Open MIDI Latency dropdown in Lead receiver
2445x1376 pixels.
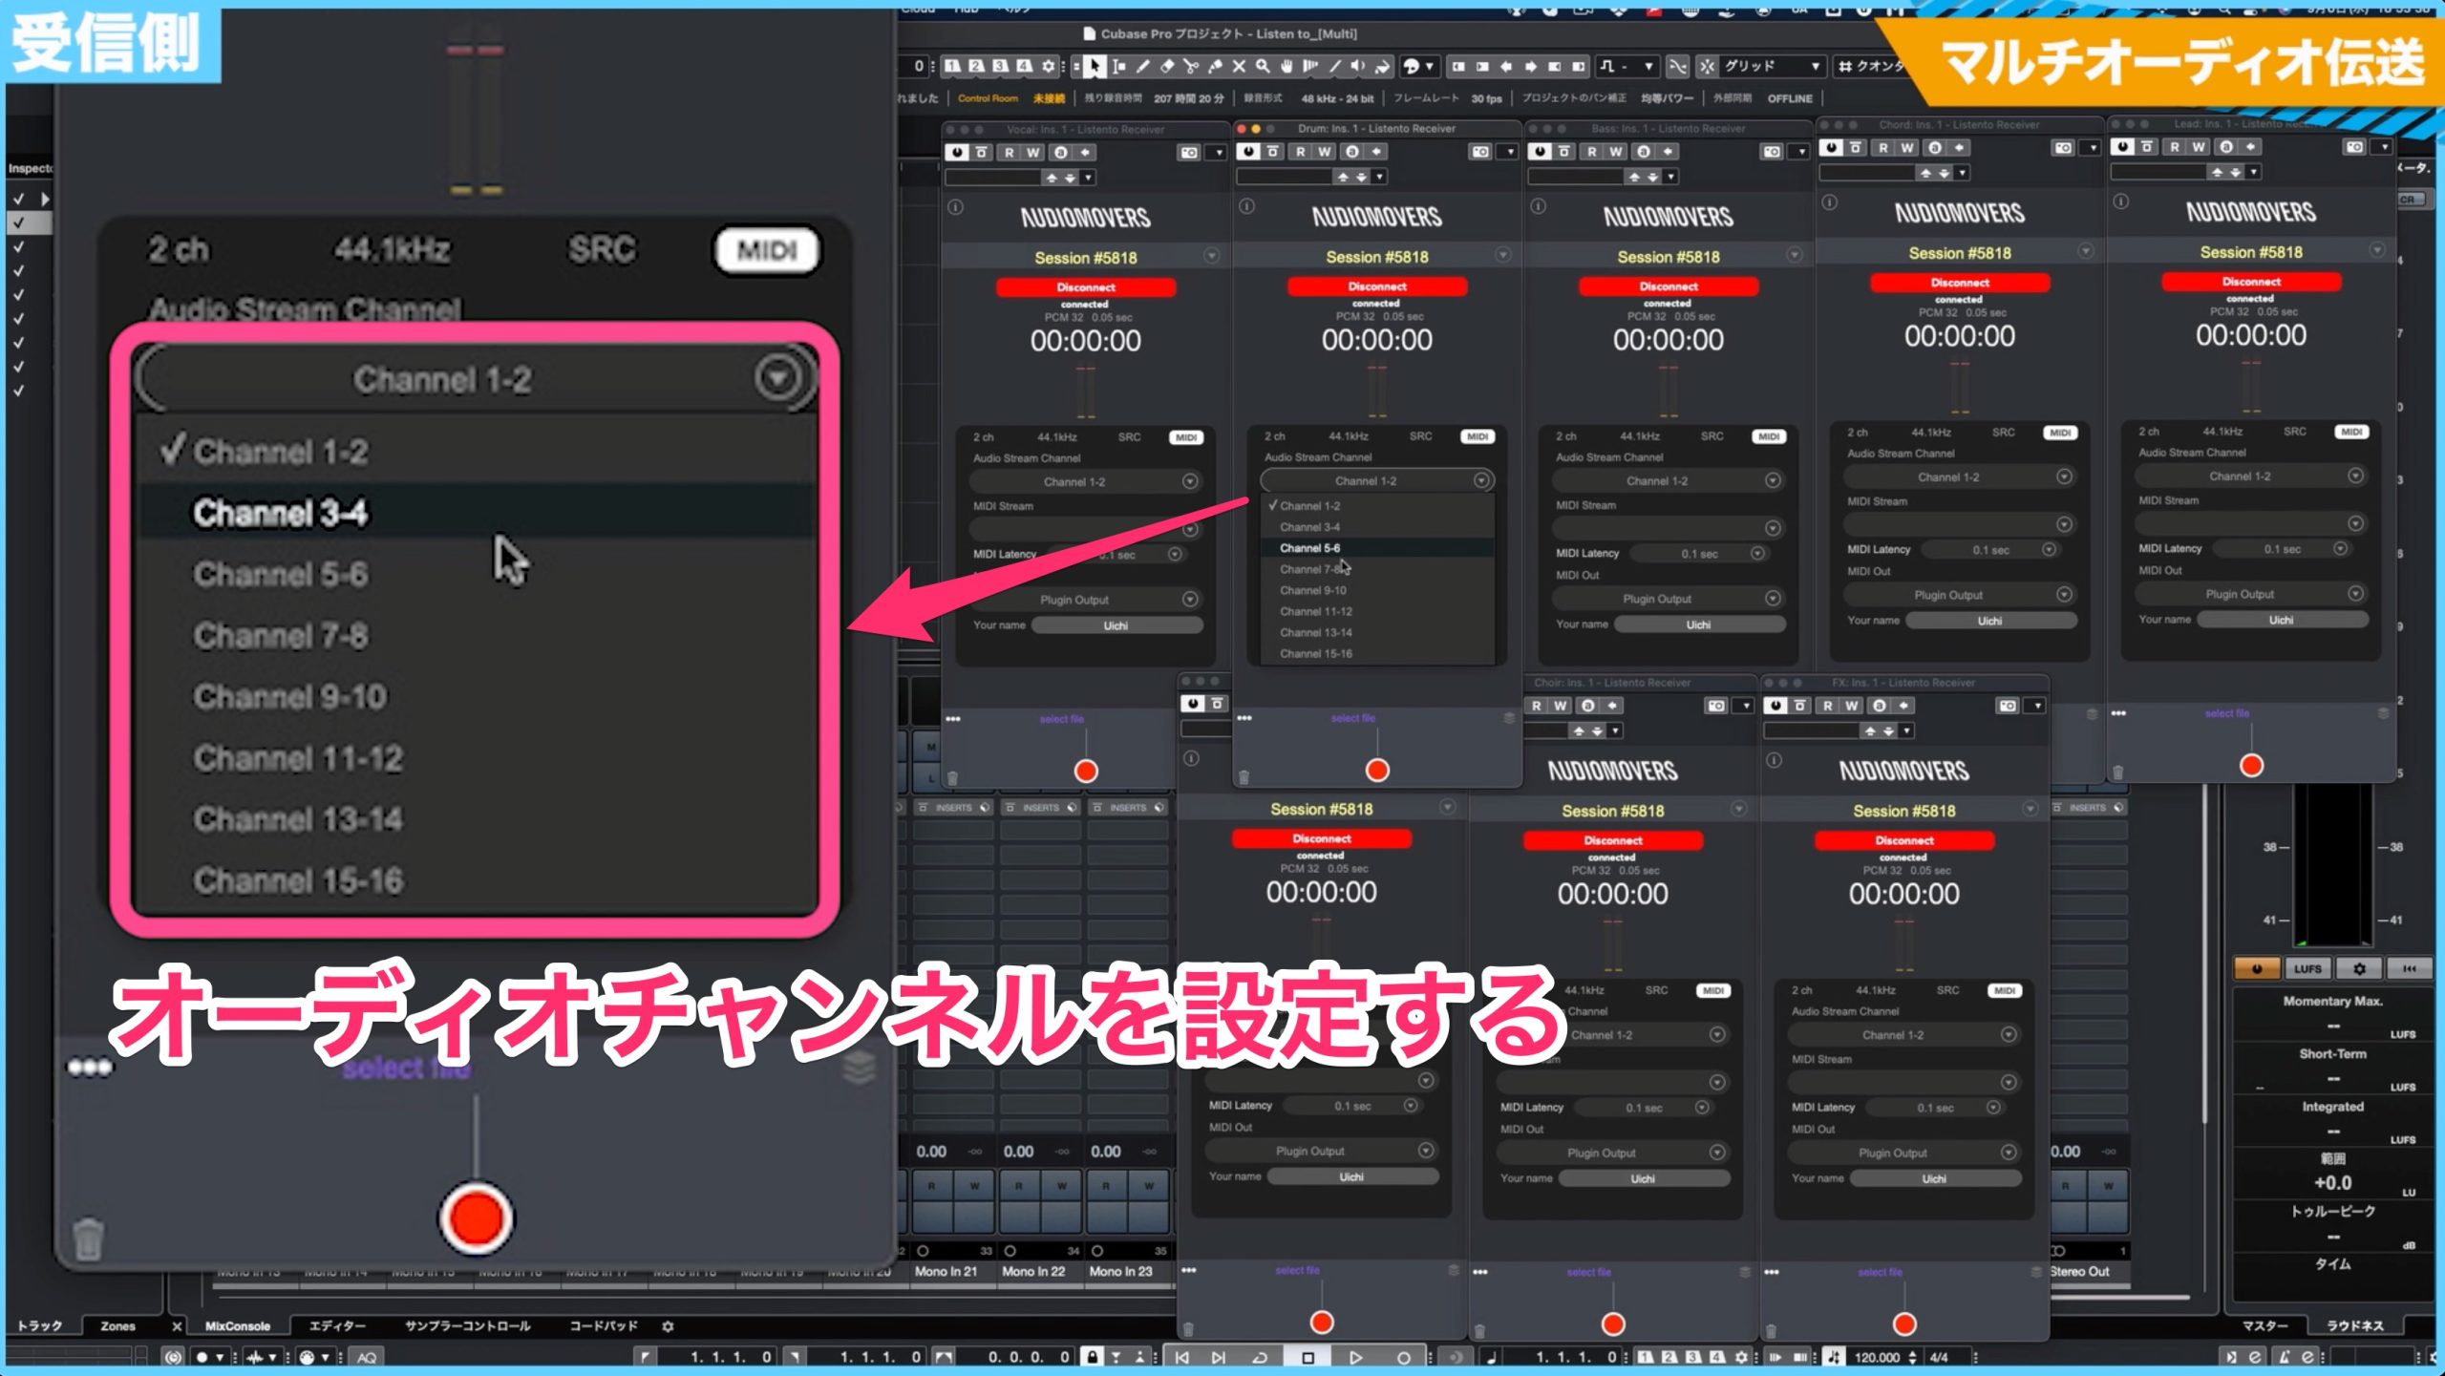tap(2281, 549)
